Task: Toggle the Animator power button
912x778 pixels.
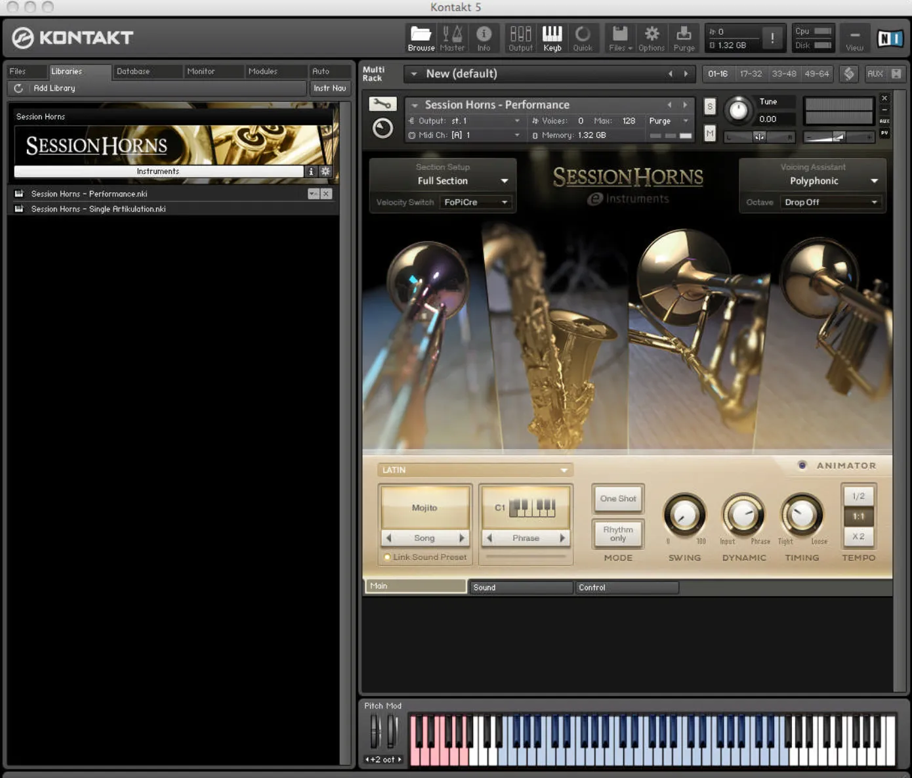Action: click(x=802, y=465)
